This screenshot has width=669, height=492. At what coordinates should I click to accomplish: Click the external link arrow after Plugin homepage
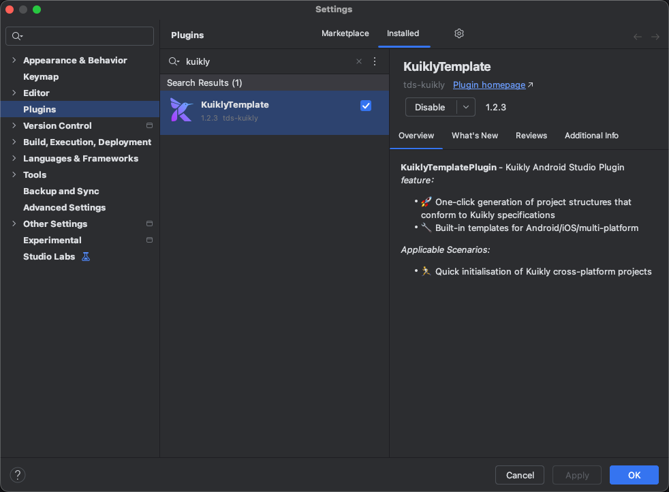tap(530, 85)
